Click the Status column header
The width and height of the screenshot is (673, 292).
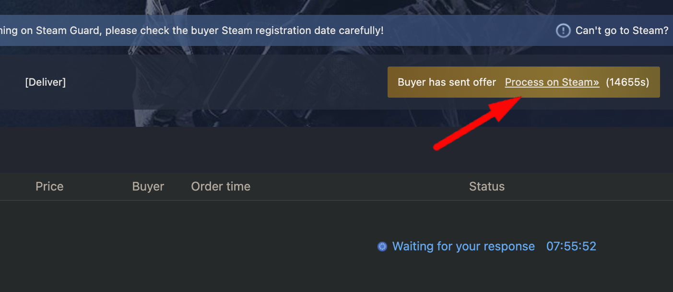[486, 186]
